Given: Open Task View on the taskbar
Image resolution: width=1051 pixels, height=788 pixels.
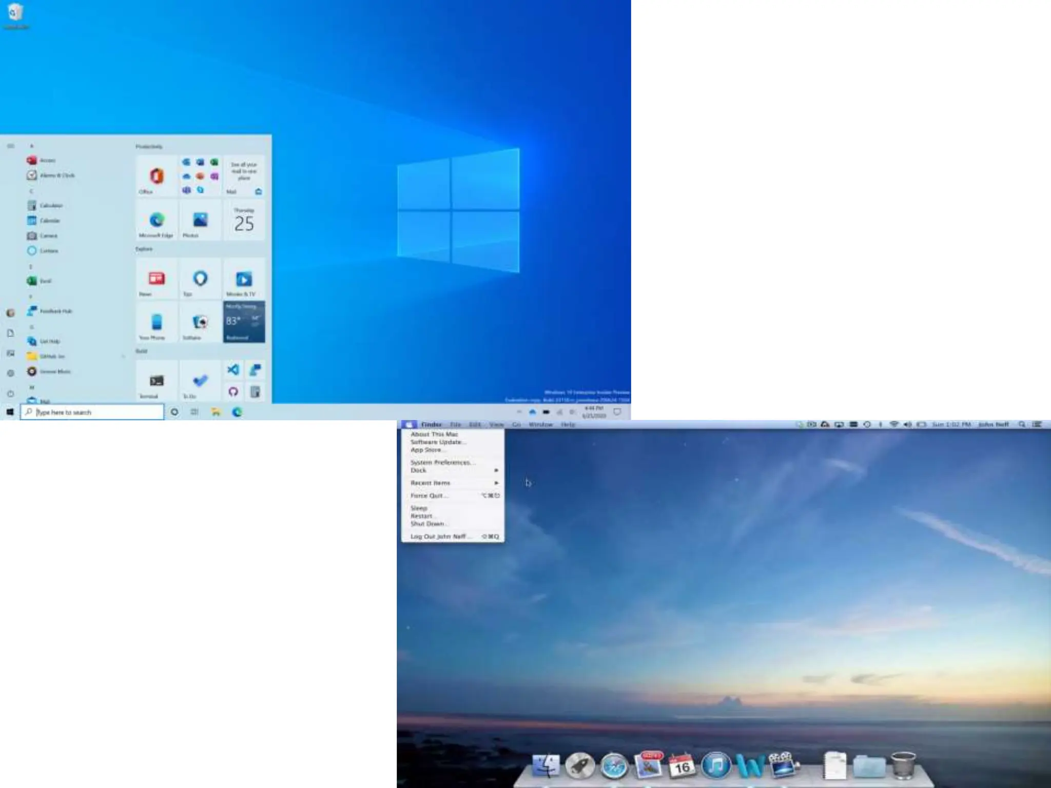Looking at the screenshot, I should (x=194, y=412).
